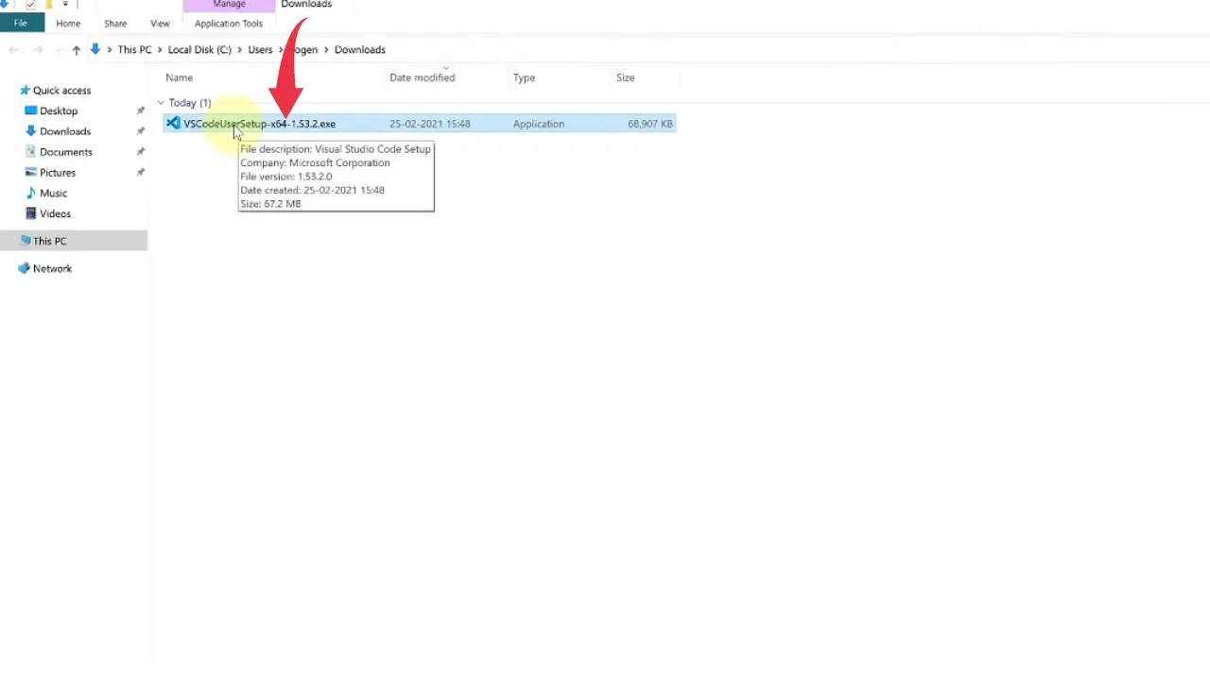Viewport: 1210px width, 680px height.
Task: Open the File menu
Action: pos(21,24)
